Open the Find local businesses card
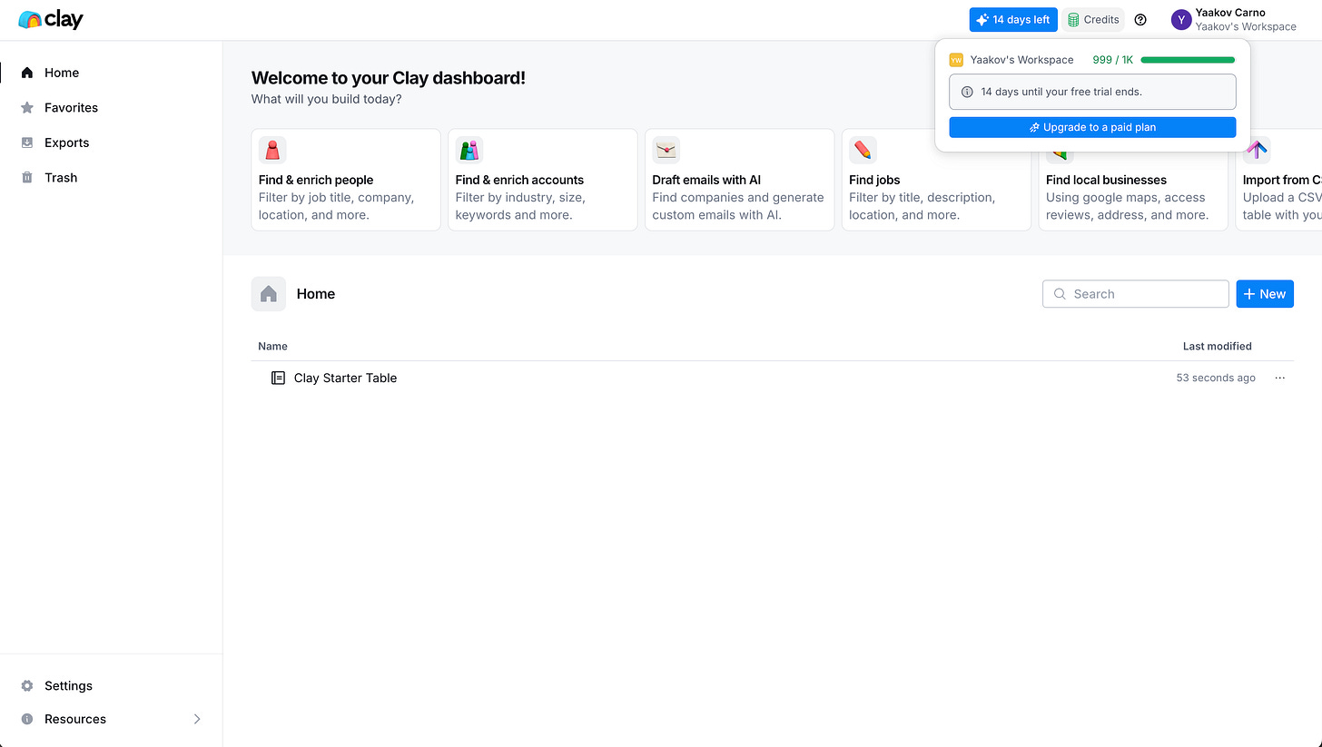The height and width of the screenshot is (747, 1322). (1133, 180)
